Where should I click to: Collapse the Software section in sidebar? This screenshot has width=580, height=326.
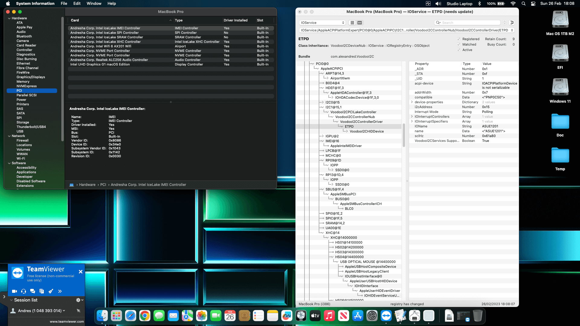click(9, 163)
